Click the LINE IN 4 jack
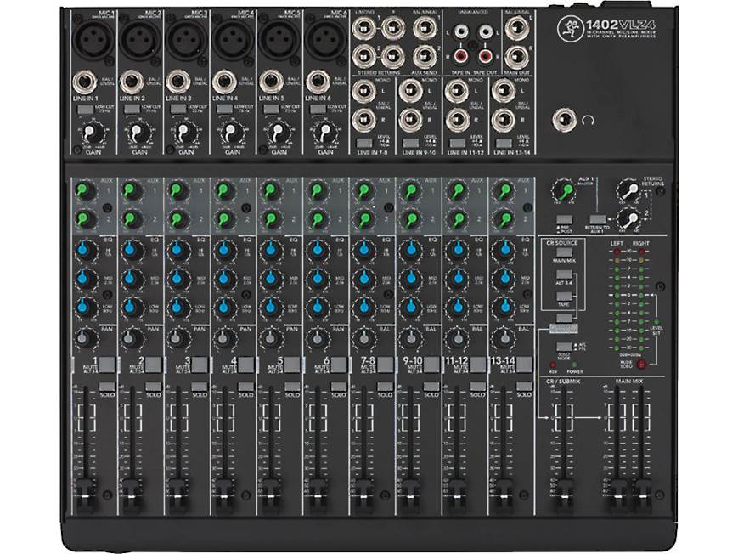 pos(224,82)
